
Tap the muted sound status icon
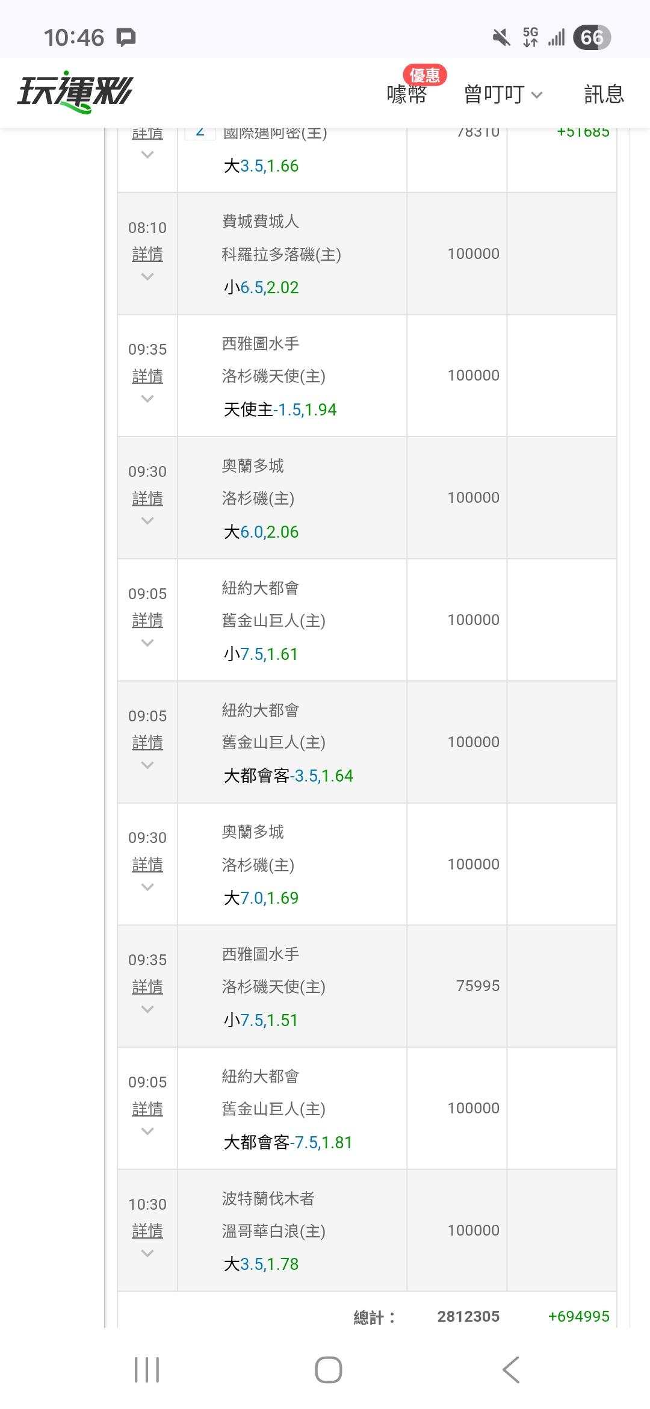click(x=501, y=38)
